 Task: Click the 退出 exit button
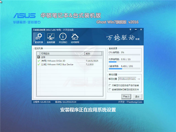tap(137, 97)
